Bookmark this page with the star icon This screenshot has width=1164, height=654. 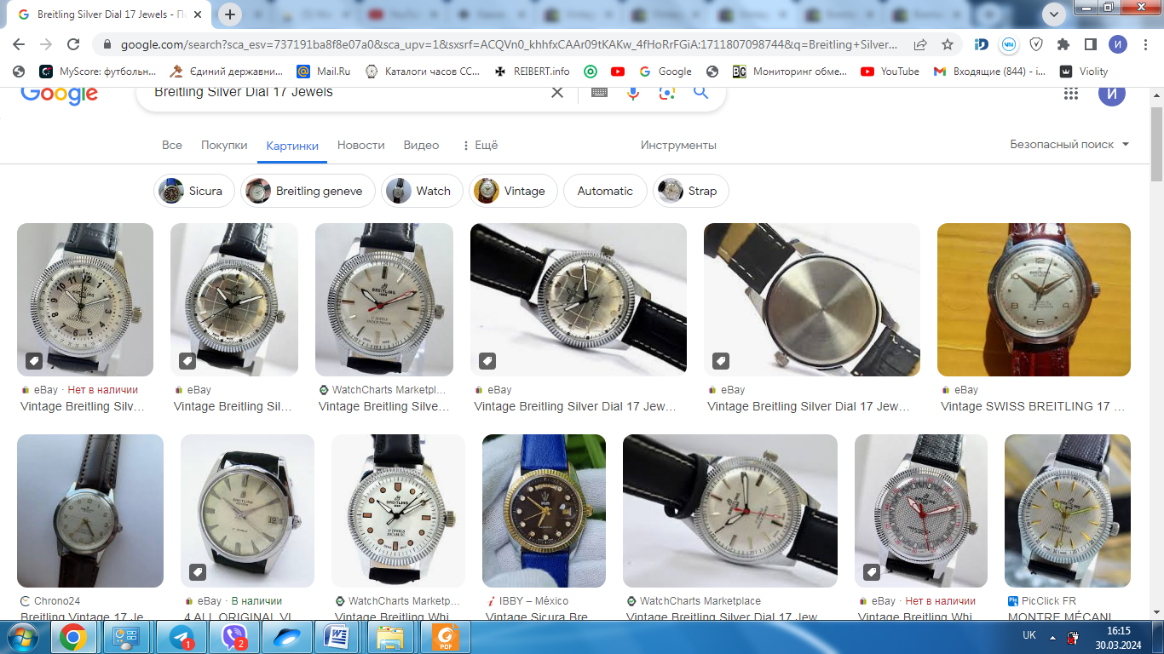(948, 44)
